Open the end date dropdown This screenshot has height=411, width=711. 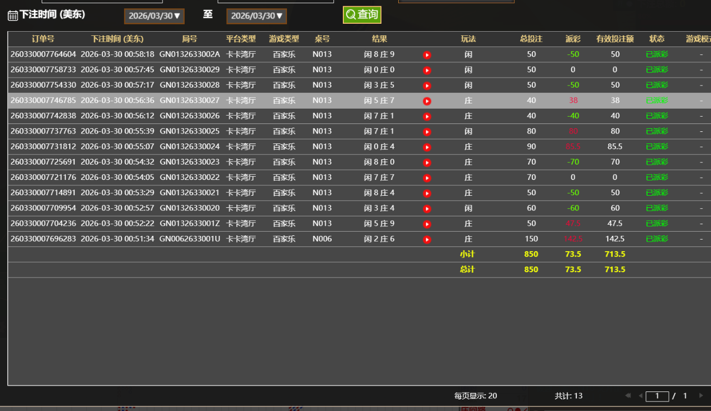(x=256, y=16)
